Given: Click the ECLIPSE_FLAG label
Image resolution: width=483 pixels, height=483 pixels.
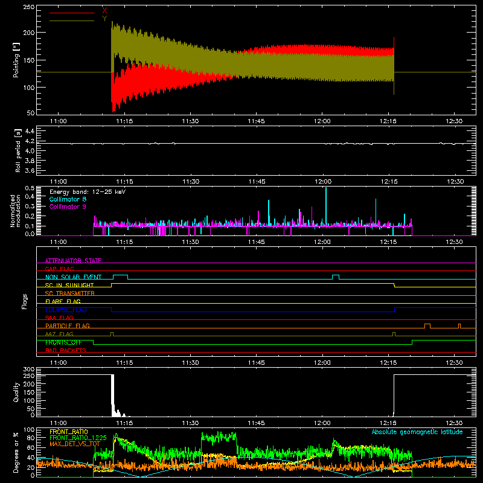Looking at the screenshot, I should tap(66, 310).
